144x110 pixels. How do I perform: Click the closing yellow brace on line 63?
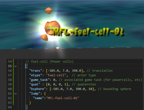(30, 103)
